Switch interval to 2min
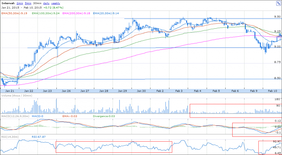 (x=19, y=4)
